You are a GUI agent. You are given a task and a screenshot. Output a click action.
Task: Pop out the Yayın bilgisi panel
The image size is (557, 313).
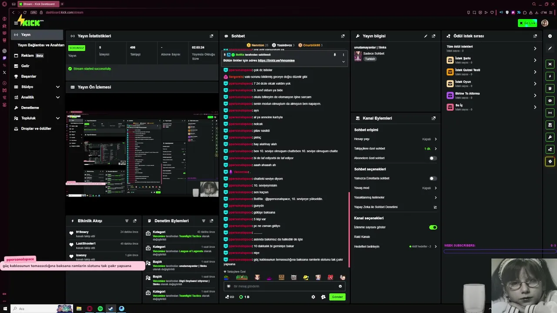click(433, 36)
